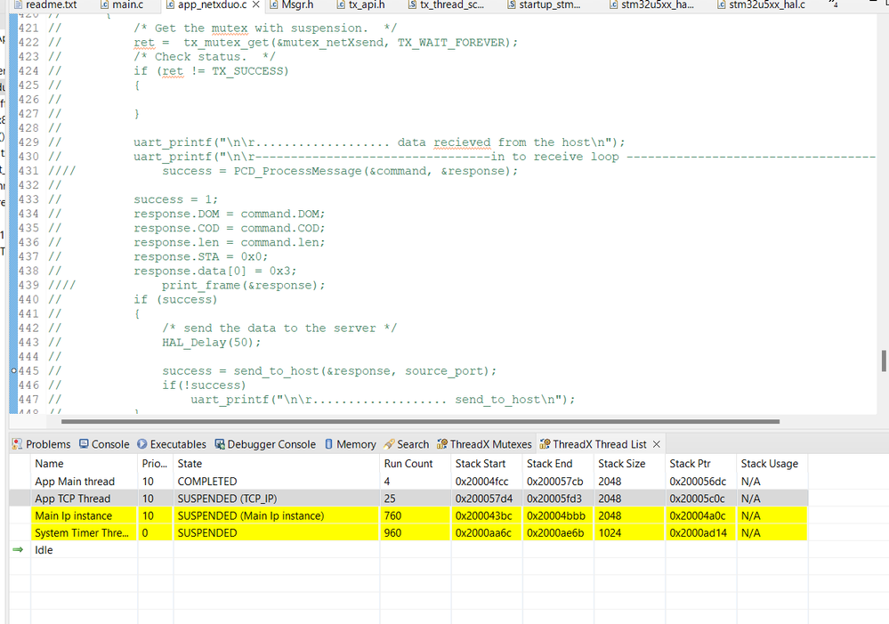Click the Msgr.h header file icon
This screenshot has height=624, width=889.
[x=274, y=5]
